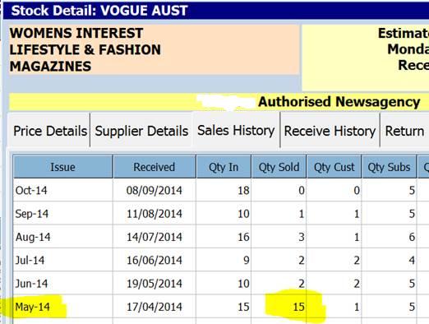
Task: Click Qty In value 18 for Oct-14
Action: (224, 190)
